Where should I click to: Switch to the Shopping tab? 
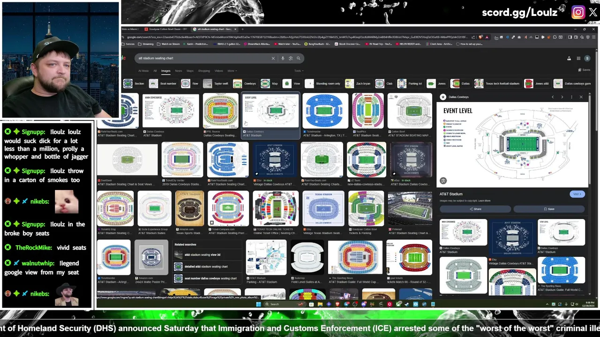click(x=204, y=71)
